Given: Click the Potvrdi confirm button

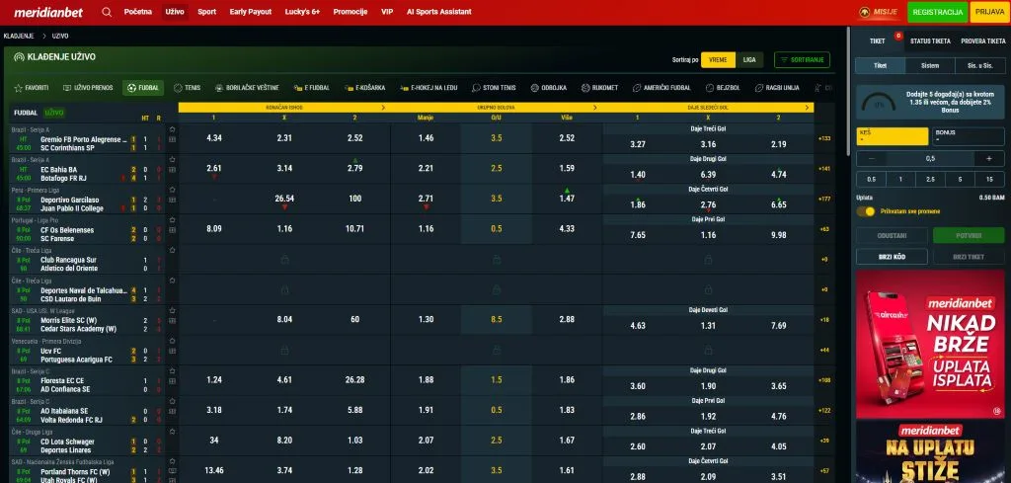Looking at the screenshot, I should tap(969, 235).
